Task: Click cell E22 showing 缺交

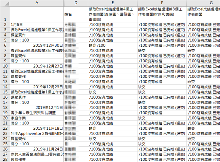Action: [113, 128]
